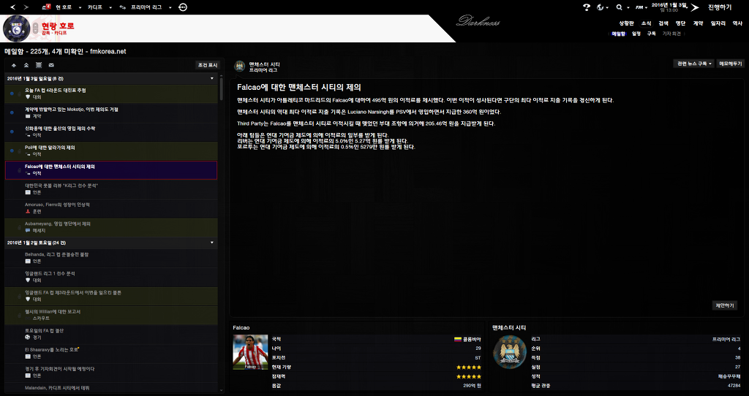
Task: Open the 대한민국 풋볼 리뷰 message
Action: click(111, 189)
